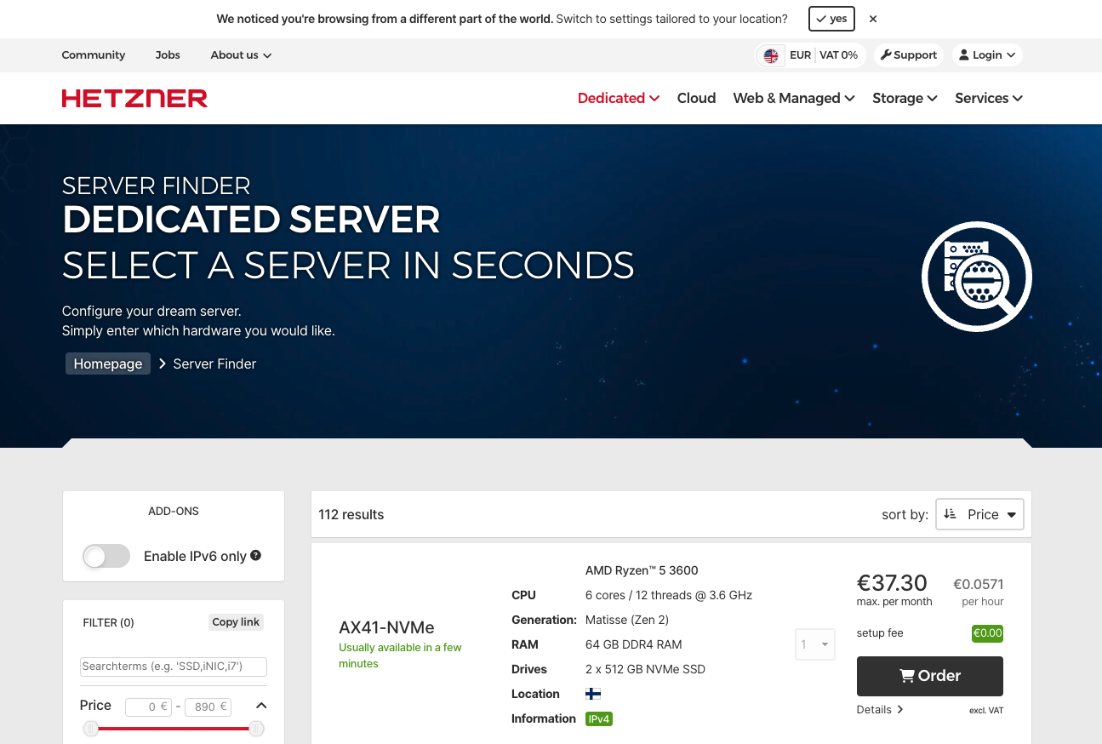
Task: Click the sort icon in the Price sorter
Action: tap(951, 514)
